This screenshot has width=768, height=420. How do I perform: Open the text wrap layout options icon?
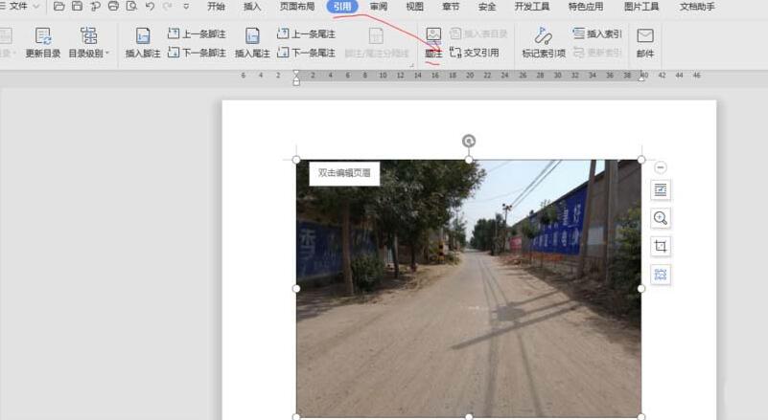661,190
